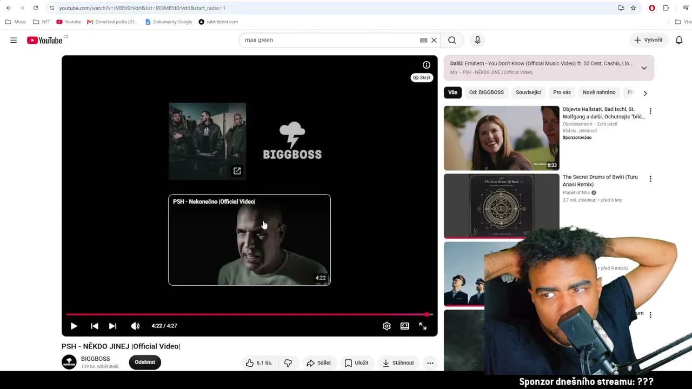Submit search with the magnifier button
Screen dimensions: 692x389
coord(452,40)
